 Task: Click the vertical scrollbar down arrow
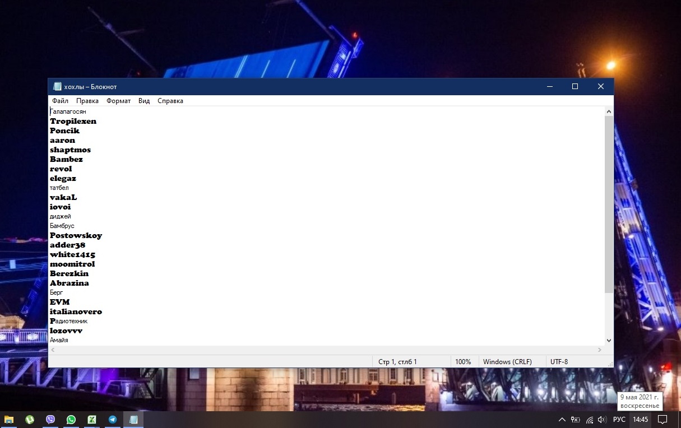pos(609,340)
